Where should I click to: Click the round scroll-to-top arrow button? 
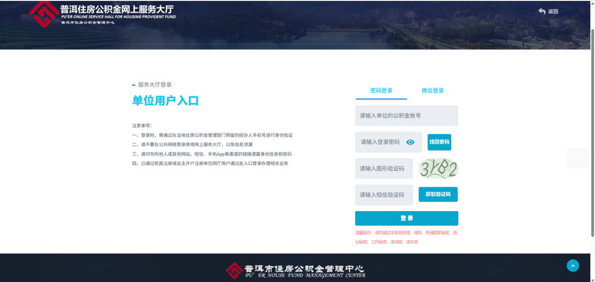[x=572, y=266]
